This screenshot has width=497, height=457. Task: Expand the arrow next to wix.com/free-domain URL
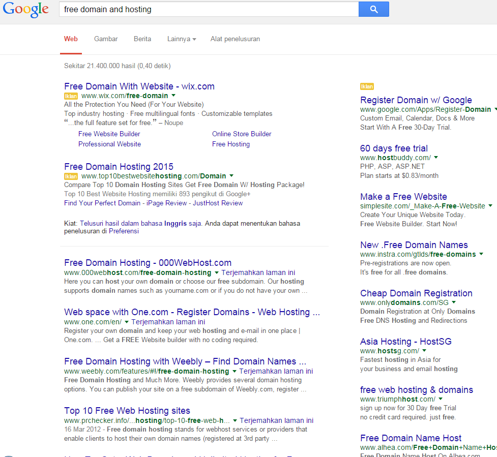[173, 96]
